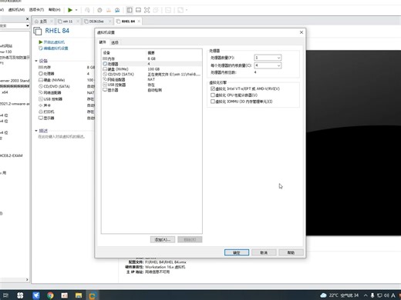Select the HCE8.2-EXAM library entry
The height and width of the screenshot is (300, 401).
pos(12,155)
